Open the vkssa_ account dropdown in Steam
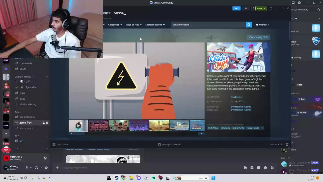Image resolution: width=323 pixels, height=182 pixels. (x=261, y=8)
